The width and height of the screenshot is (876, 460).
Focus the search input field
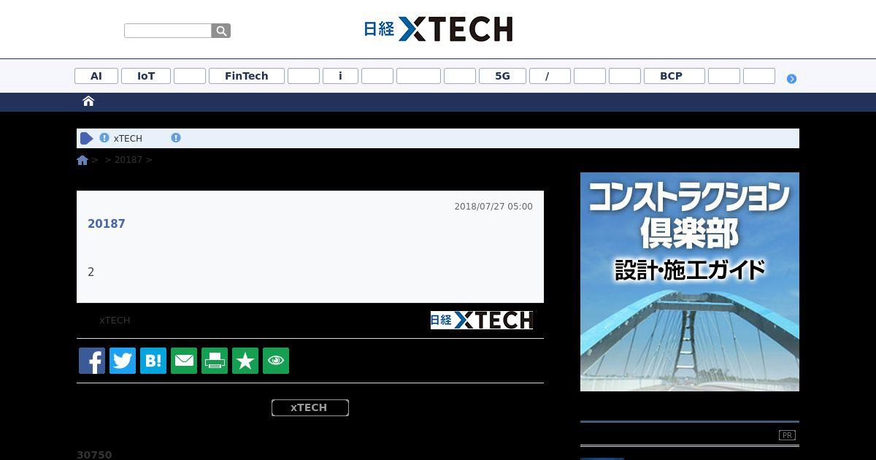168,31
